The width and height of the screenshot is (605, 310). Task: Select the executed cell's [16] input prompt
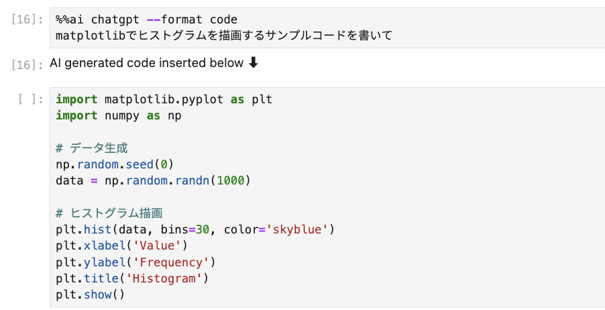(27, 19)
